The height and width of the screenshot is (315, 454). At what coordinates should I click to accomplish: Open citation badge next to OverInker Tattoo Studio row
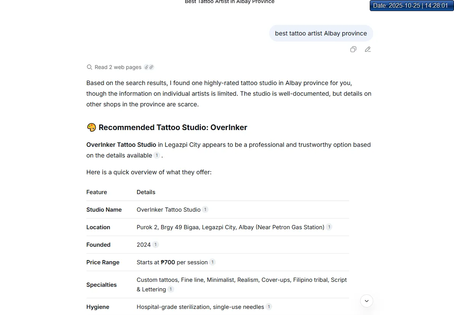[x=205, y=209]
